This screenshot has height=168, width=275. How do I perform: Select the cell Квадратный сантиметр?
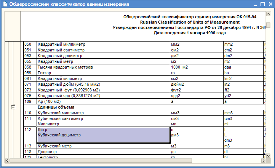[x=103, y=50]
